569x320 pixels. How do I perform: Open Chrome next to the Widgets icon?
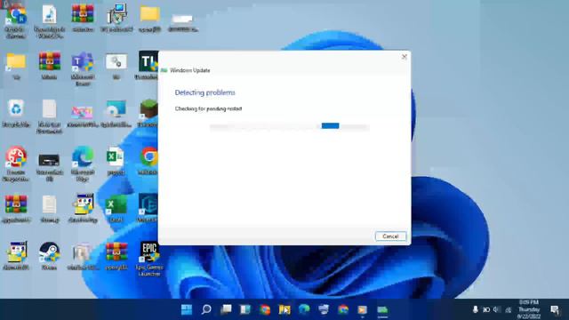265,309
